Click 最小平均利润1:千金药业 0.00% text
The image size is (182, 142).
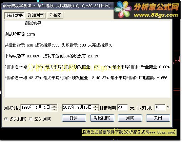coord(141,67)
